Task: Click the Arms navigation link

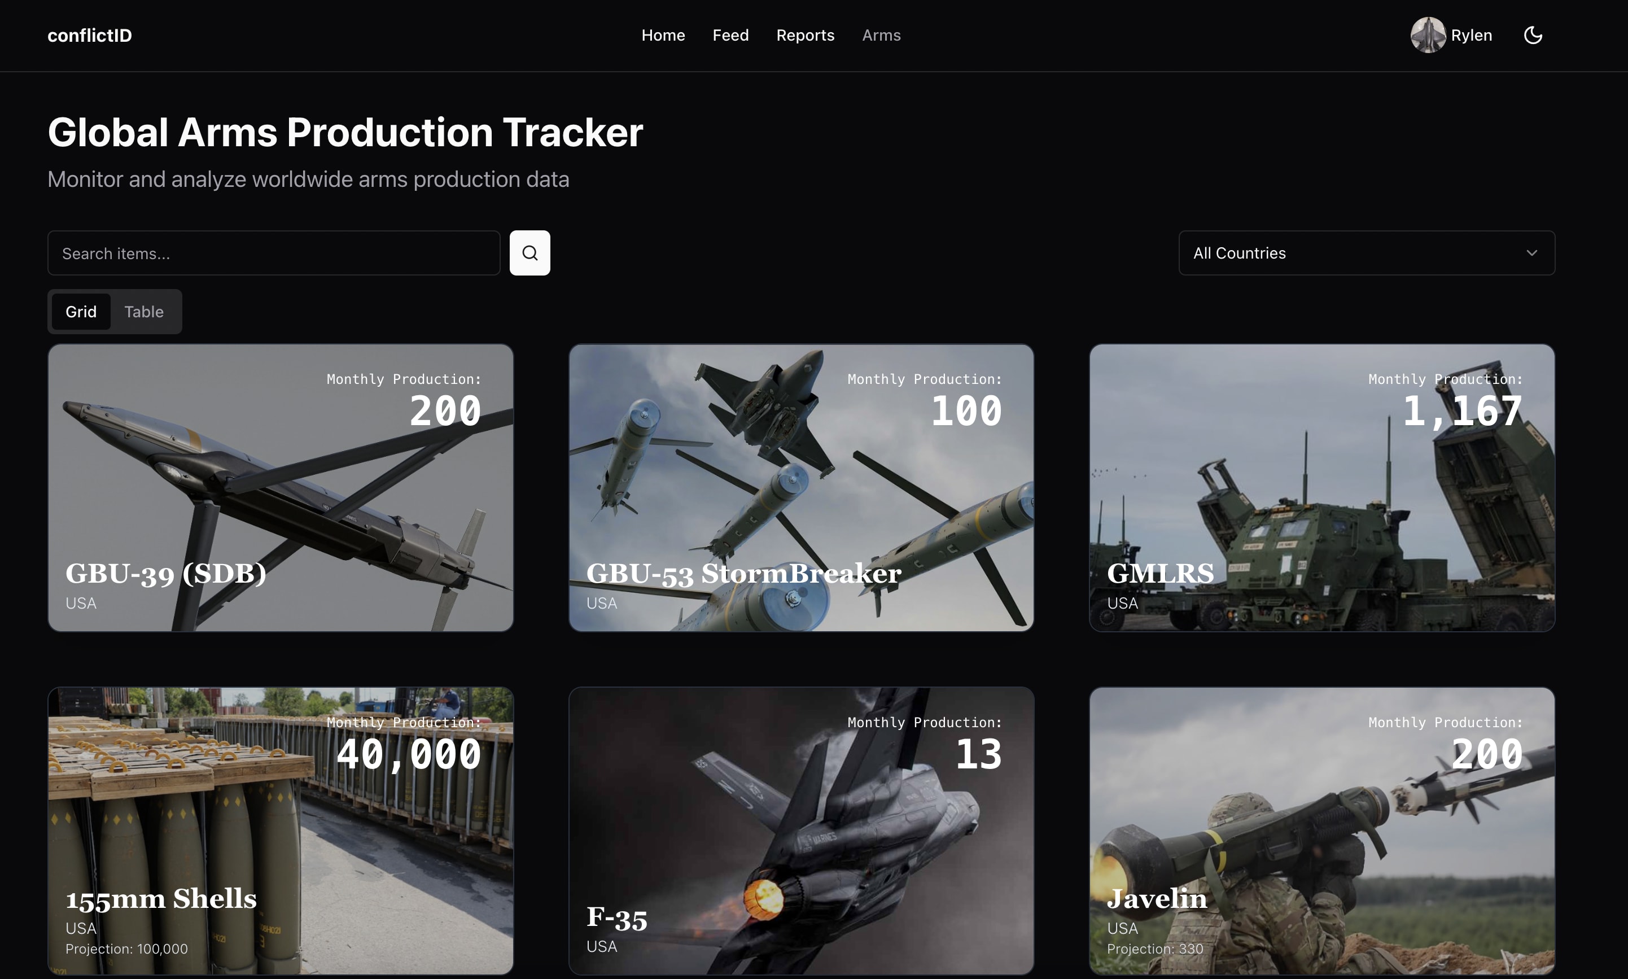Action: click(881, 35)
